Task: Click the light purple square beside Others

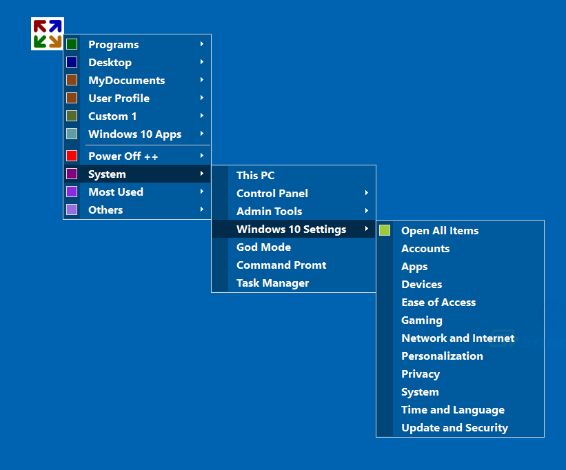Action: tap(72, 210)
